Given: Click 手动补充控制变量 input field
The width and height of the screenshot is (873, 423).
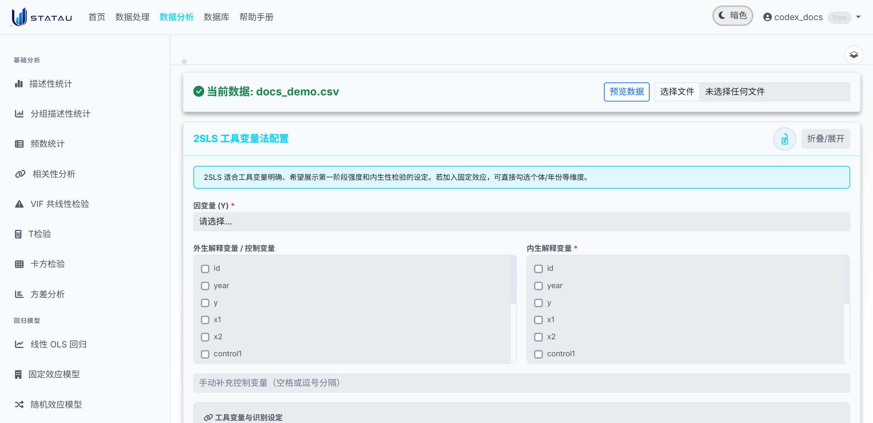Looking at the screenshot, I should click(x=521, y=383).
